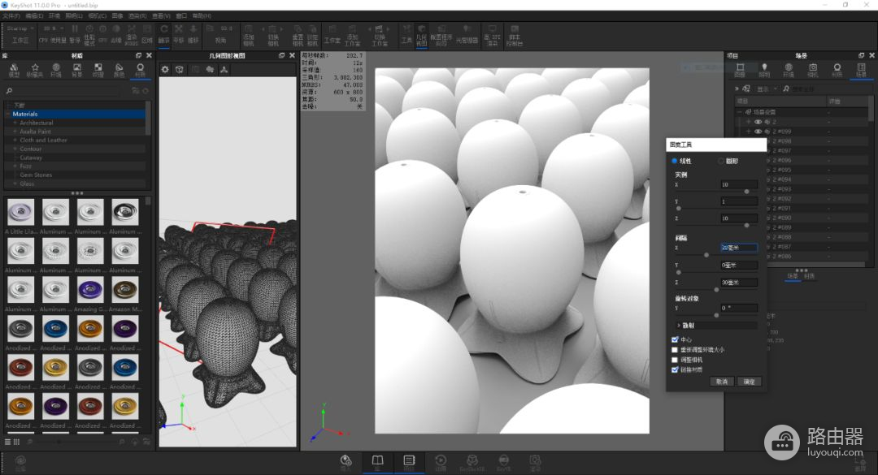Click the 旋转对象 Y rotation slider handle
This screenshot has height=475, width=878.
[x=716, y=314]
